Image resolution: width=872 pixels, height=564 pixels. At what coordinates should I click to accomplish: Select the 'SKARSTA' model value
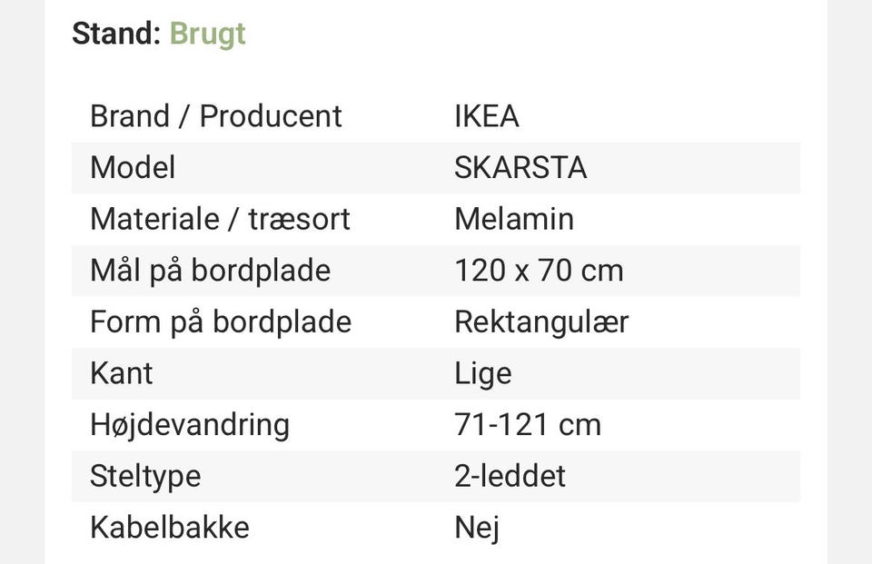520,167
